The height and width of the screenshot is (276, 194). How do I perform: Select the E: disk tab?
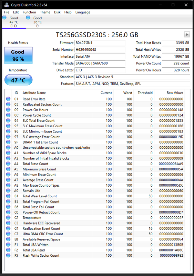38,22
